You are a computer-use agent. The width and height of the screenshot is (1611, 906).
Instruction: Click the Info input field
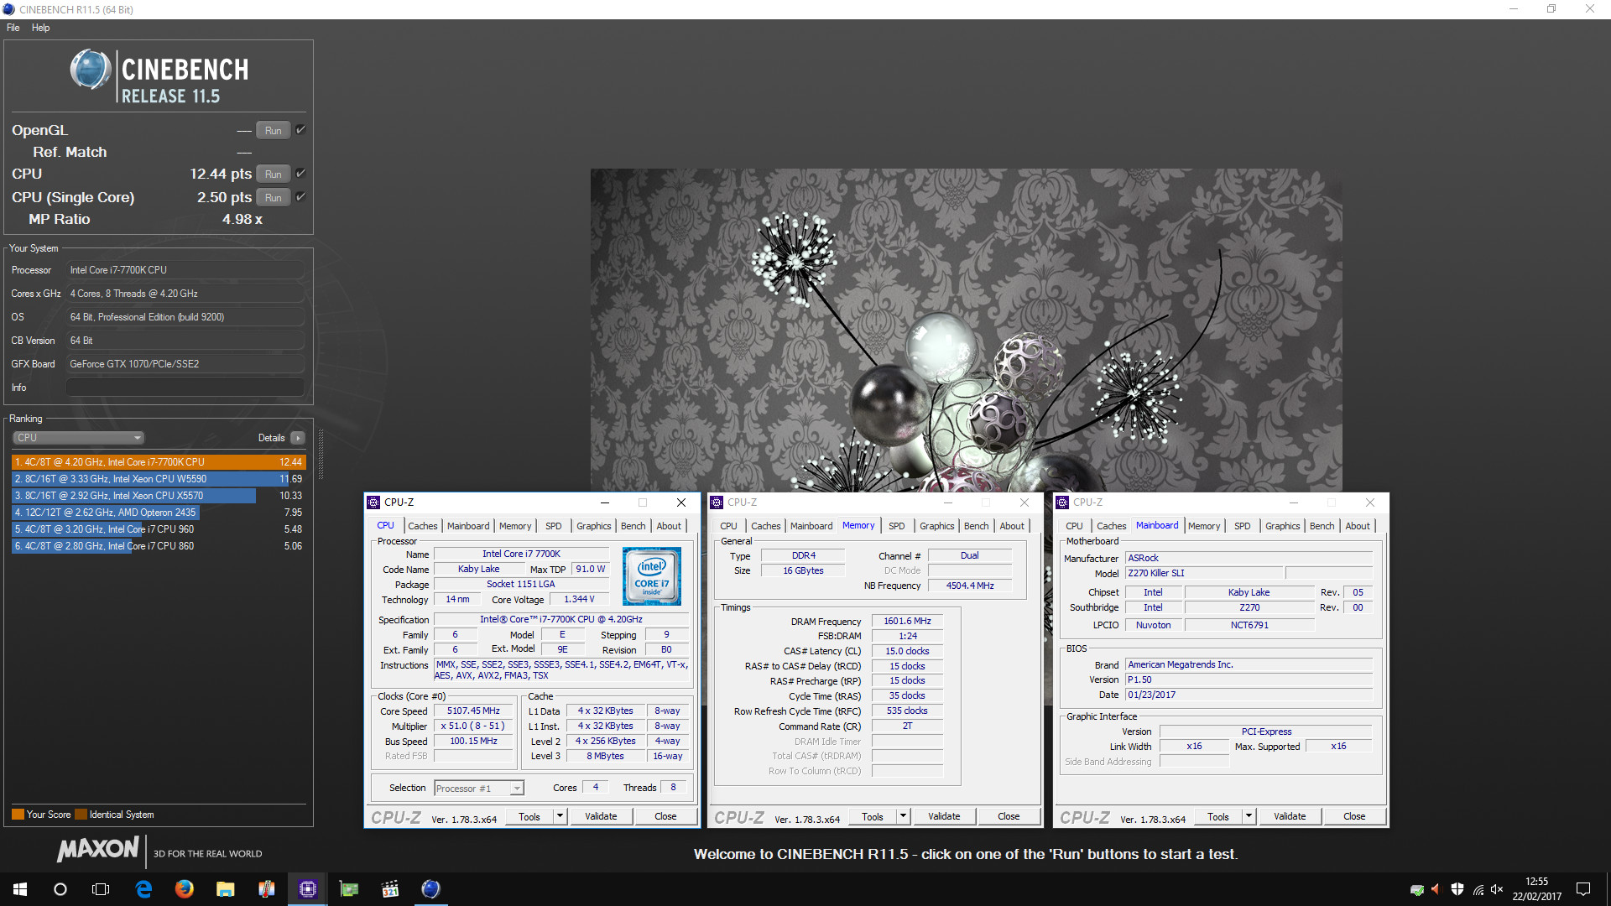click(185, 388)
